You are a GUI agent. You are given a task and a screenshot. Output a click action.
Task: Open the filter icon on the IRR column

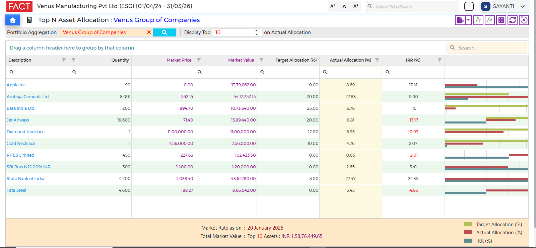coord(440,60)
